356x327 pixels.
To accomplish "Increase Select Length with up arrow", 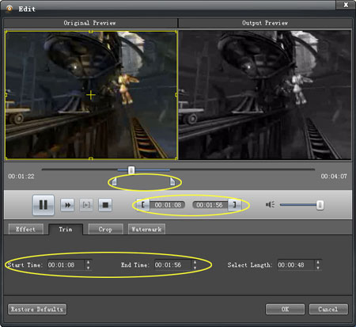I will pos(318,262).
